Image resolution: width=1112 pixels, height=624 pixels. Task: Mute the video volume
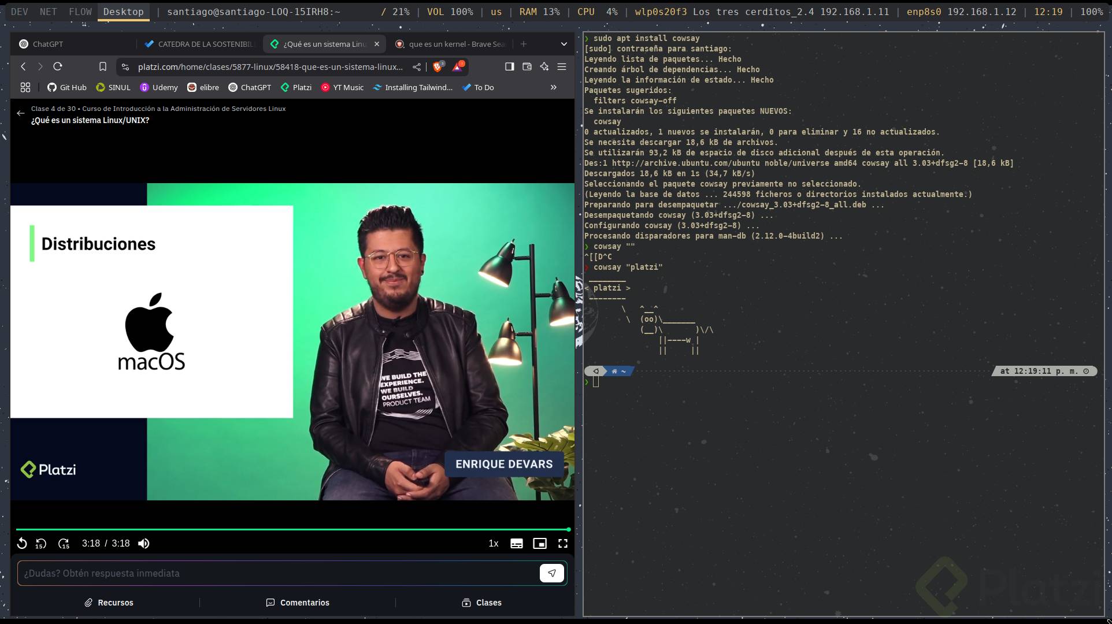click(x=144, y=544)
